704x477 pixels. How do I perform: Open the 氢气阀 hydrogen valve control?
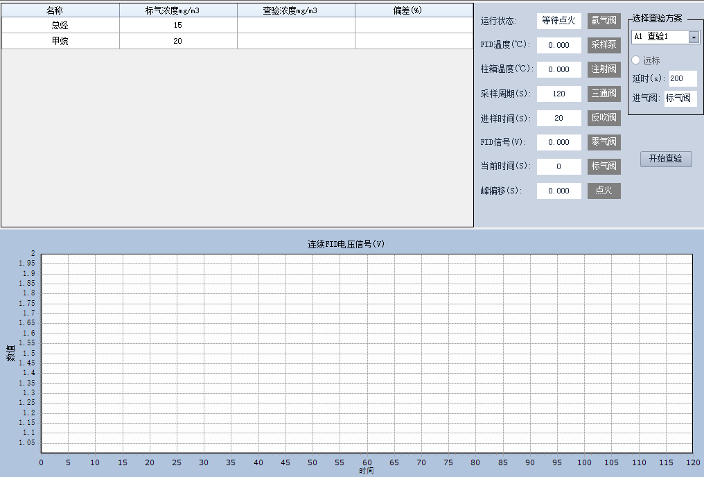point(604,21)
